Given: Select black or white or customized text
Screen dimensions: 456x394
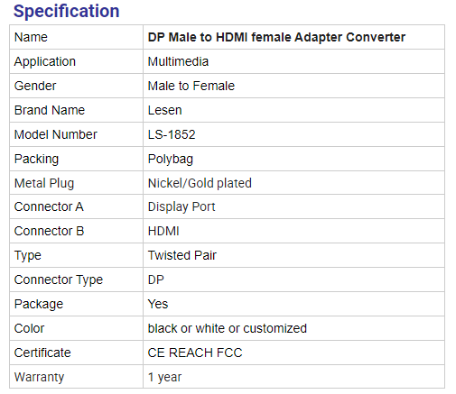Looking at the screenshot, I should [227, 328].
